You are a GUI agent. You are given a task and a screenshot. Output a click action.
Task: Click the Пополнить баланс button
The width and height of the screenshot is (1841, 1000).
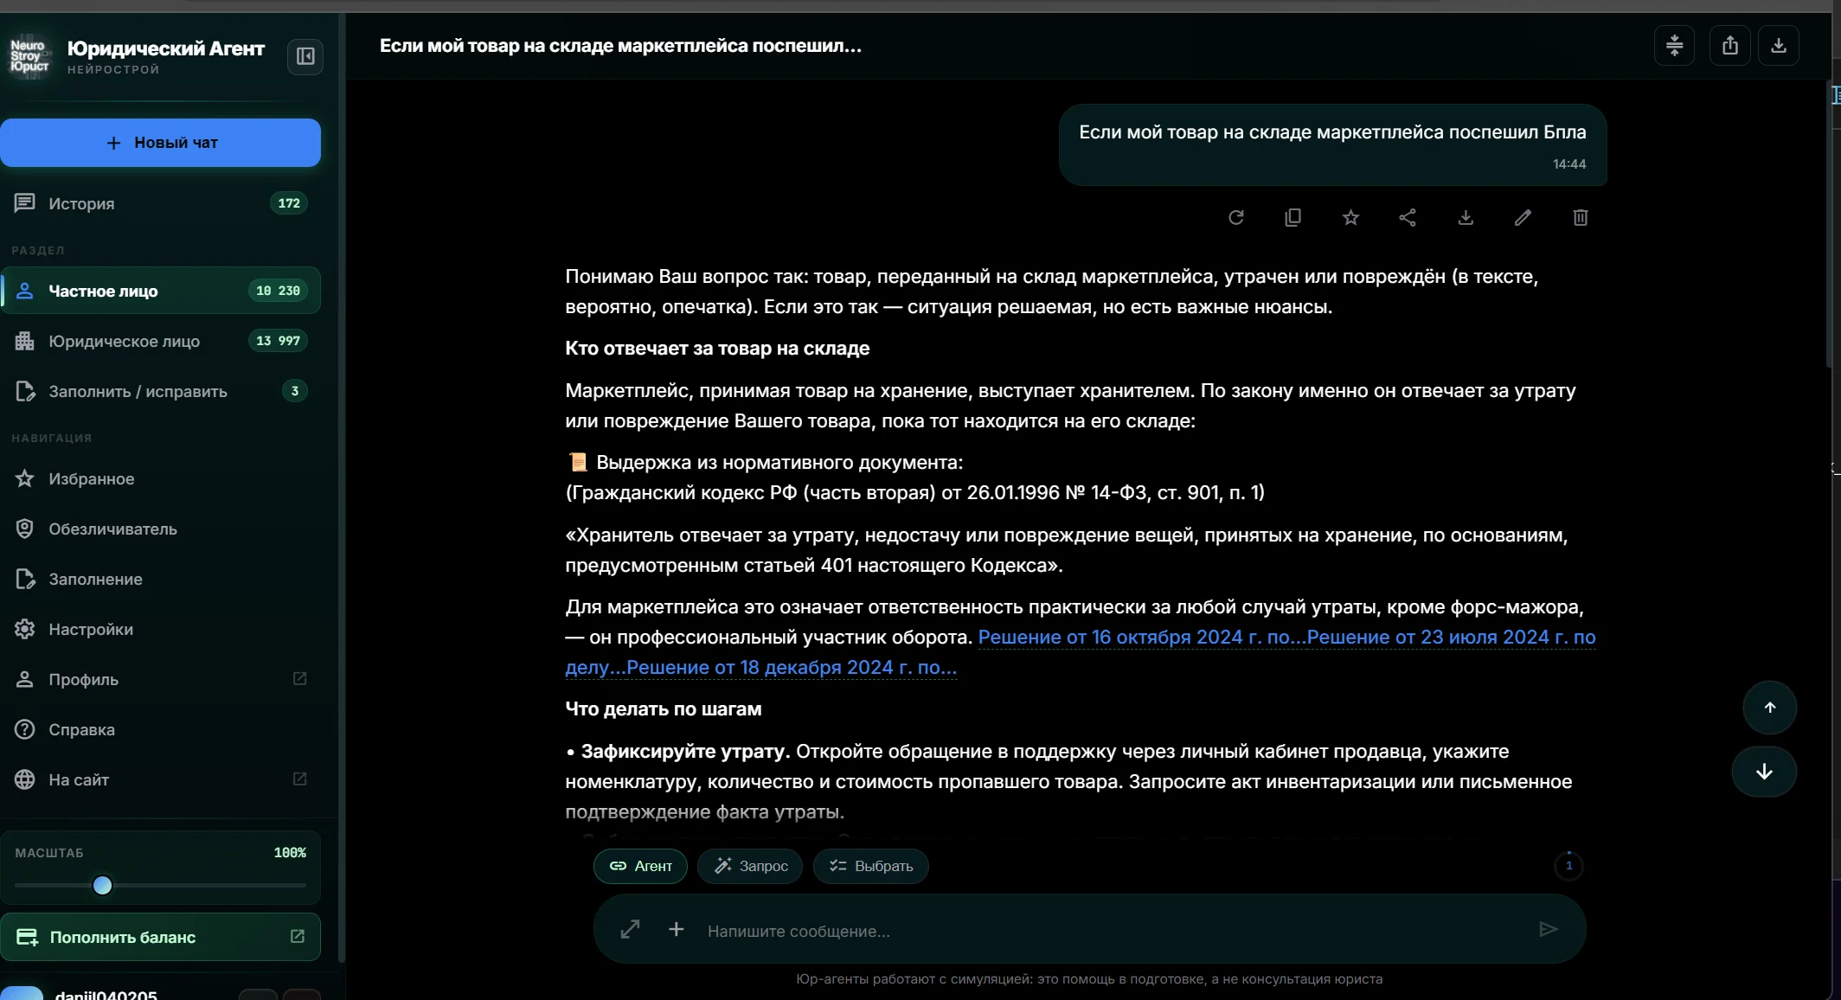pyautogui.click(x=160, y=937)
